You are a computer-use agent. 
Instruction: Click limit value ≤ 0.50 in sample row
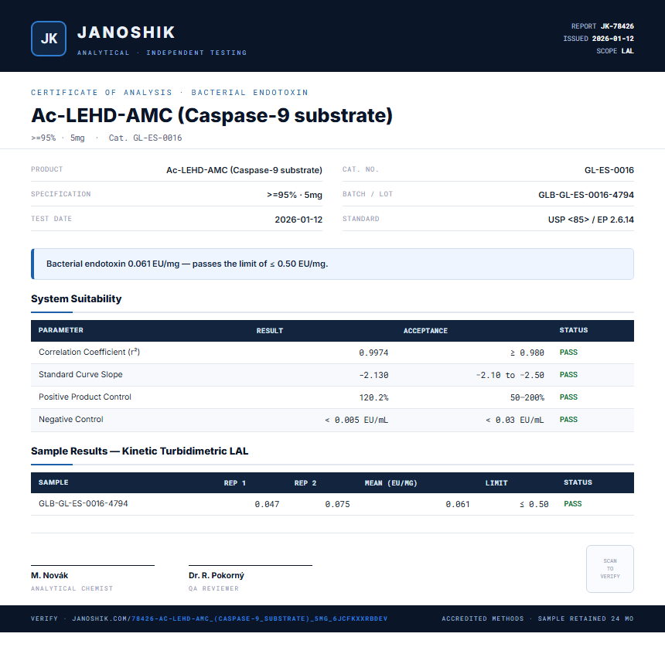coord(534,504)
